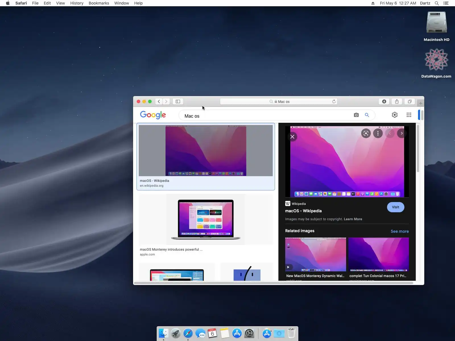The image size is (455, 341).
Task: Click the Safari address bar showing "Mac os"
Action: pyautogui.click(x=279, y=101)
